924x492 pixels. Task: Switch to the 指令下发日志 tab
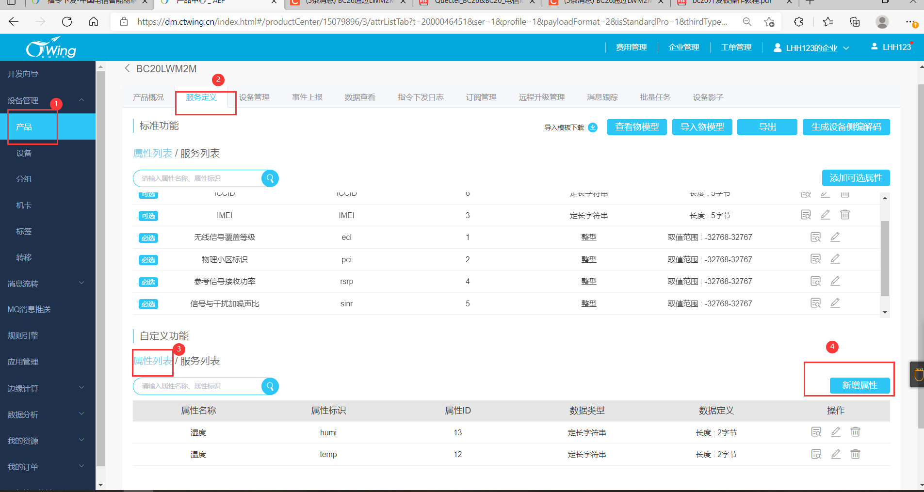pos(421,97)
